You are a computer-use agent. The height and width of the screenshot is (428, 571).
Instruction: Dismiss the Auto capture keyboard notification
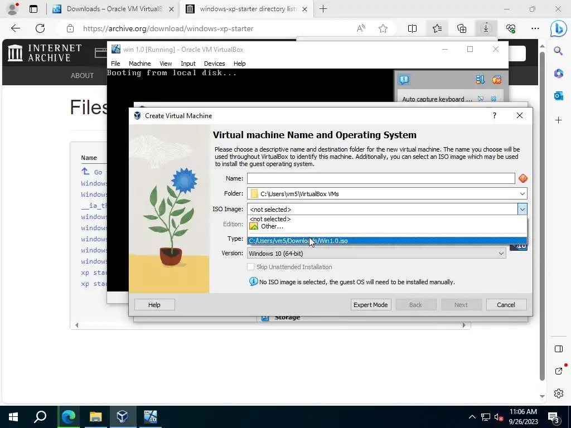coord(493,99)
